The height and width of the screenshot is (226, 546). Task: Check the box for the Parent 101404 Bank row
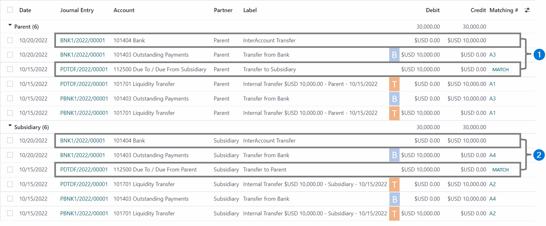point(10,40)
